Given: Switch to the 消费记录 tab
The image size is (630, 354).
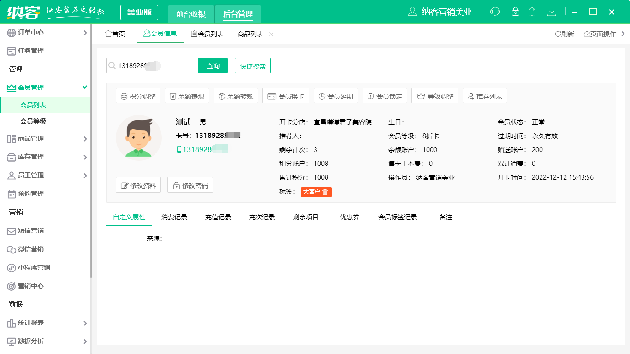Looking at the screenshot, I should coord(174,217).
